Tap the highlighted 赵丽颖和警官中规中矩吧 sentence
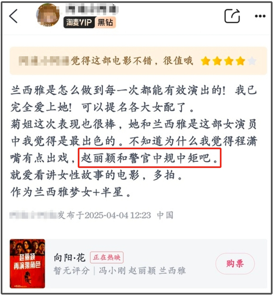 click(x=150, y=158)
